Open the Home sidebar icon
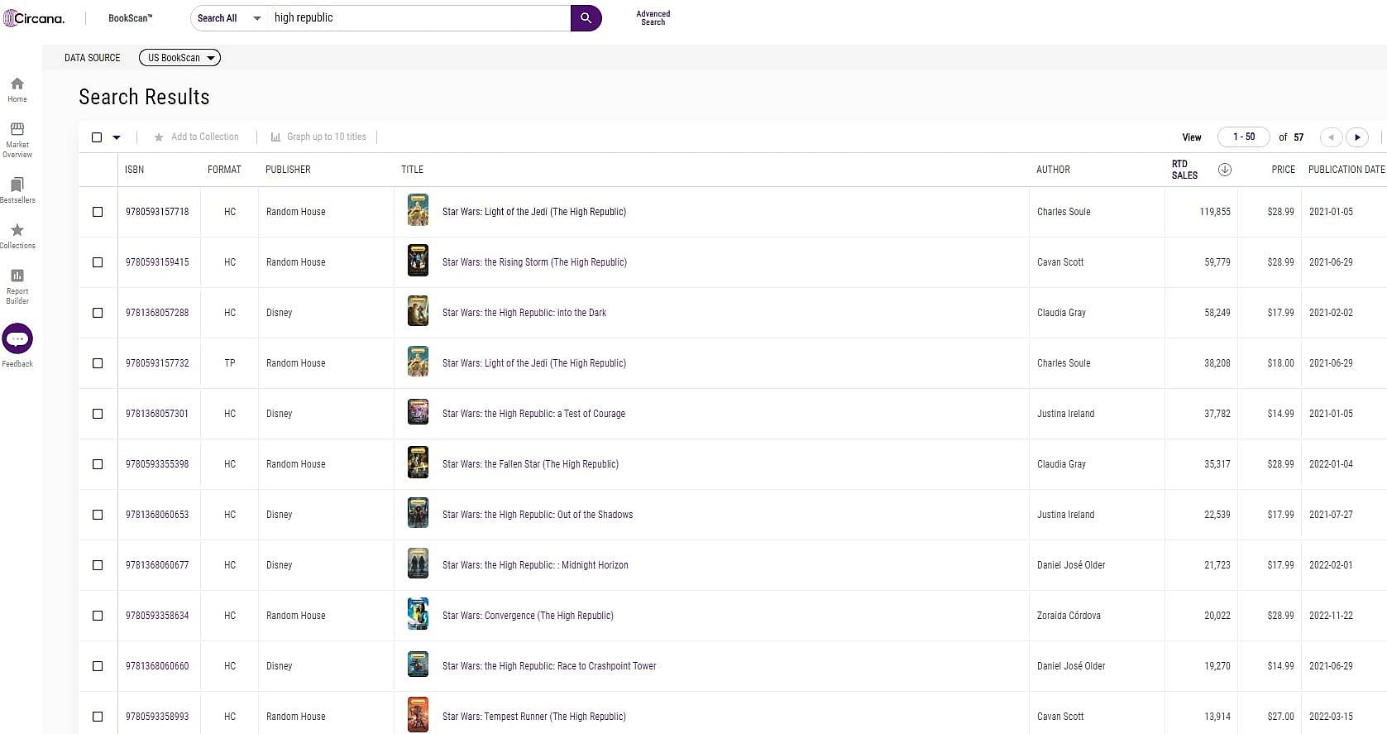Viewport: 1387px width, 734px height. tap(17, 89)
